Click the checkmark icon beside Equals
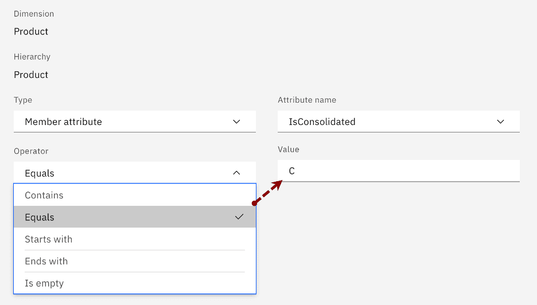The height and width of the screenshot is (305, 537). tap(239, 217)
